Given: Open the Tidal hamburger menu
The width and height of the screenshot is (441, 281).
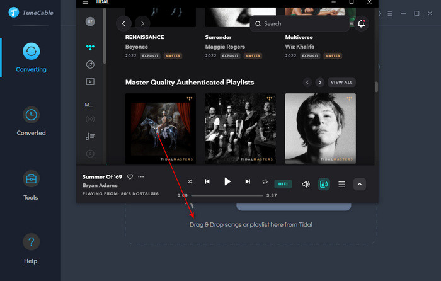Looking at the screenshot, I should (85, 3).
